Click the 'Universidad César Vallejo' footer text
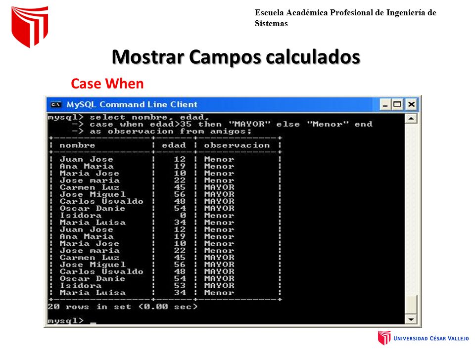 click(x=431, y=338)
